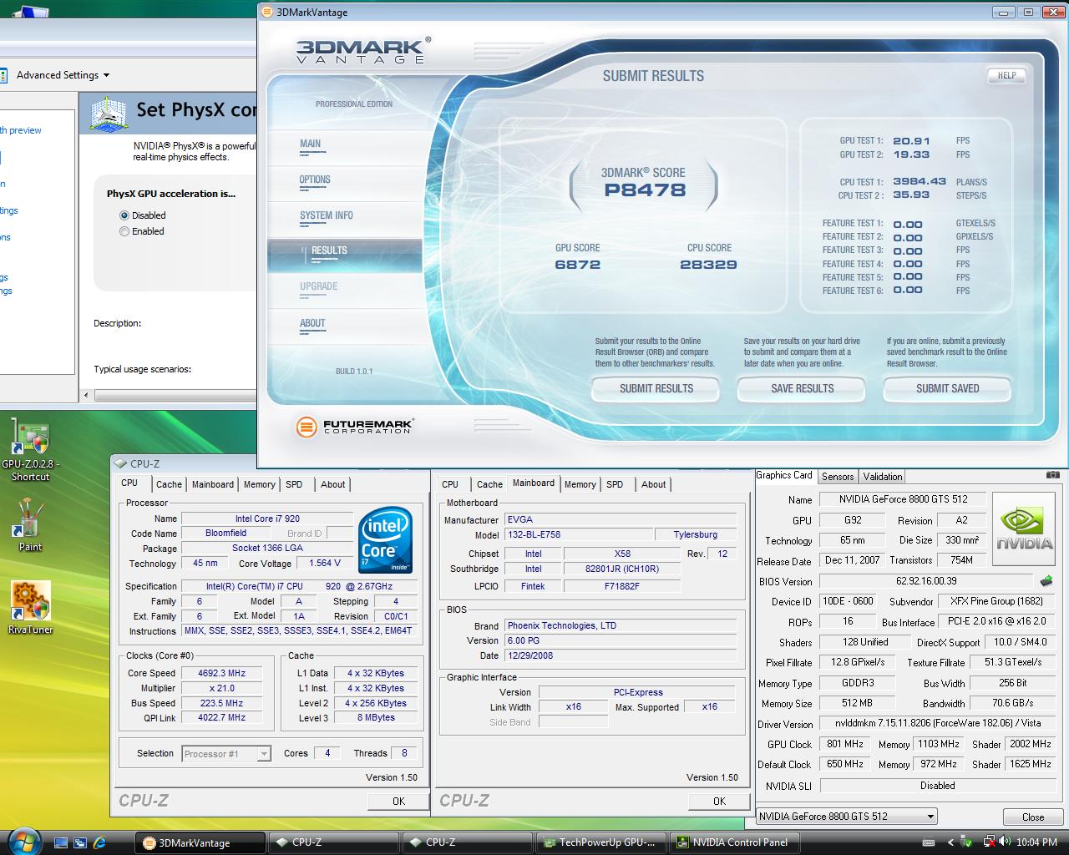Click the BIOS save icon in GPU-Z
The width and height of the screenshot is (1069, 855).
coord(1046,581)
